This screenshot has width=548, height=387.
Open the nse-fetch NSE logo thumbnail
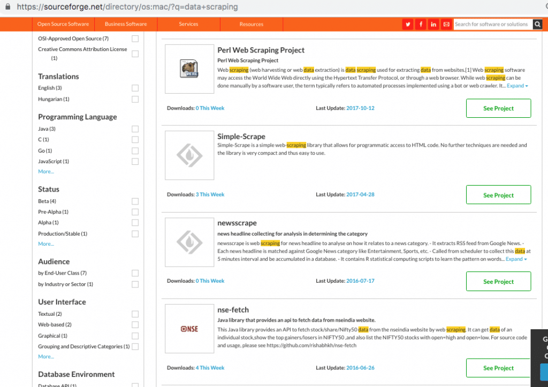point(189,329)
